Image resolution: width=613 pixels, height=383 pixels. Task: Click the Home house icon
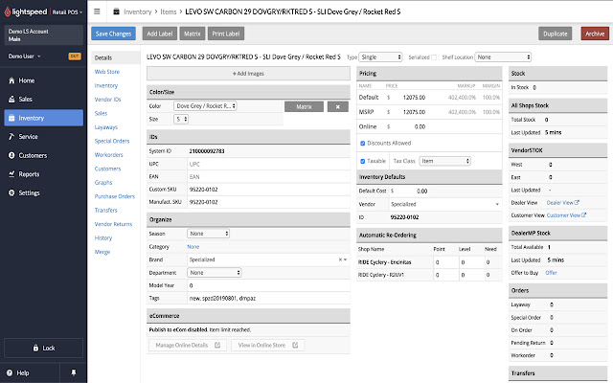11,80
